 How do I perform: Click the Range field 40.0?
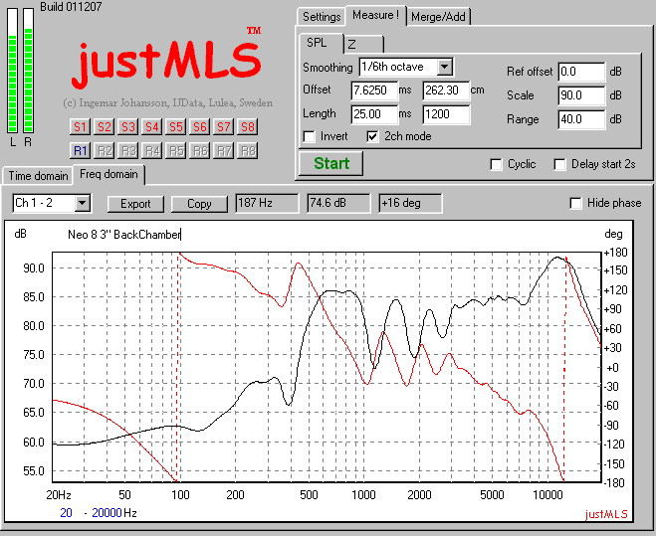click(581, 119)
